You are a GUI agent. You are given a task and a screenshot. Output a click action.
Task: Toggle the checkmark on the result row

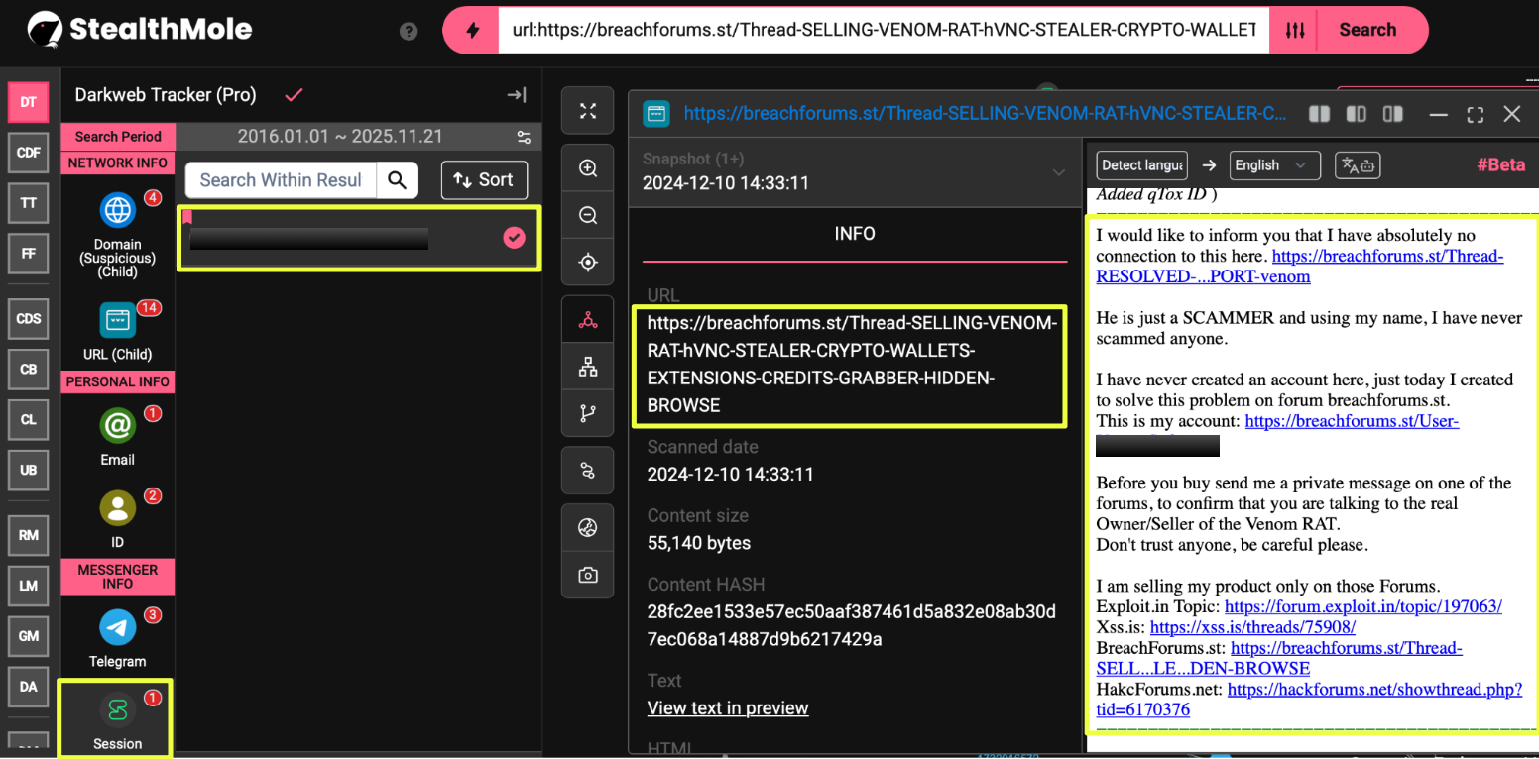pos(514,238)
